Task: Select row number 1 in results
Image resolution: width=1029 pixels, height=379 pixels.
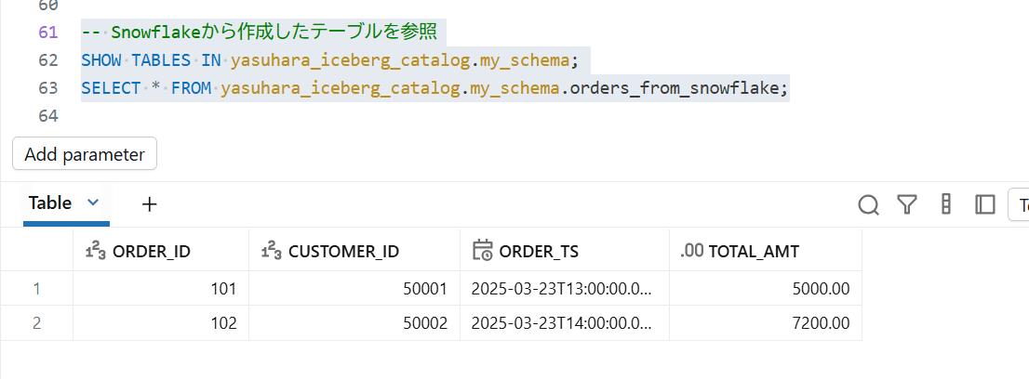Action: click(36, 289)
